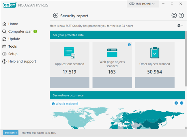Select Tools in the sidebar
The height and width of the screenshot is (137, 187).
point(12,46)
